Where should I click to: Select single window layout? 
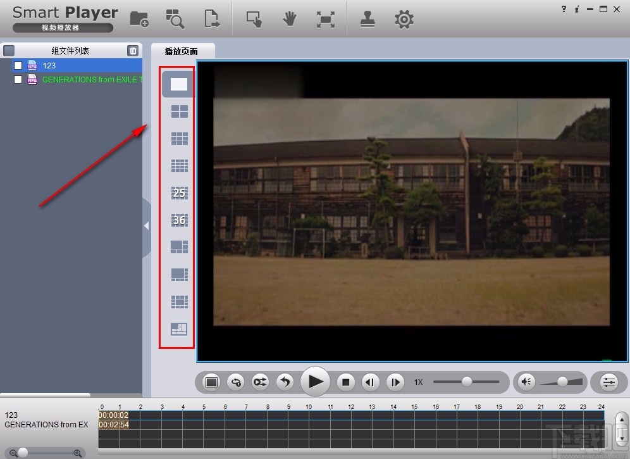click(179, 84)
